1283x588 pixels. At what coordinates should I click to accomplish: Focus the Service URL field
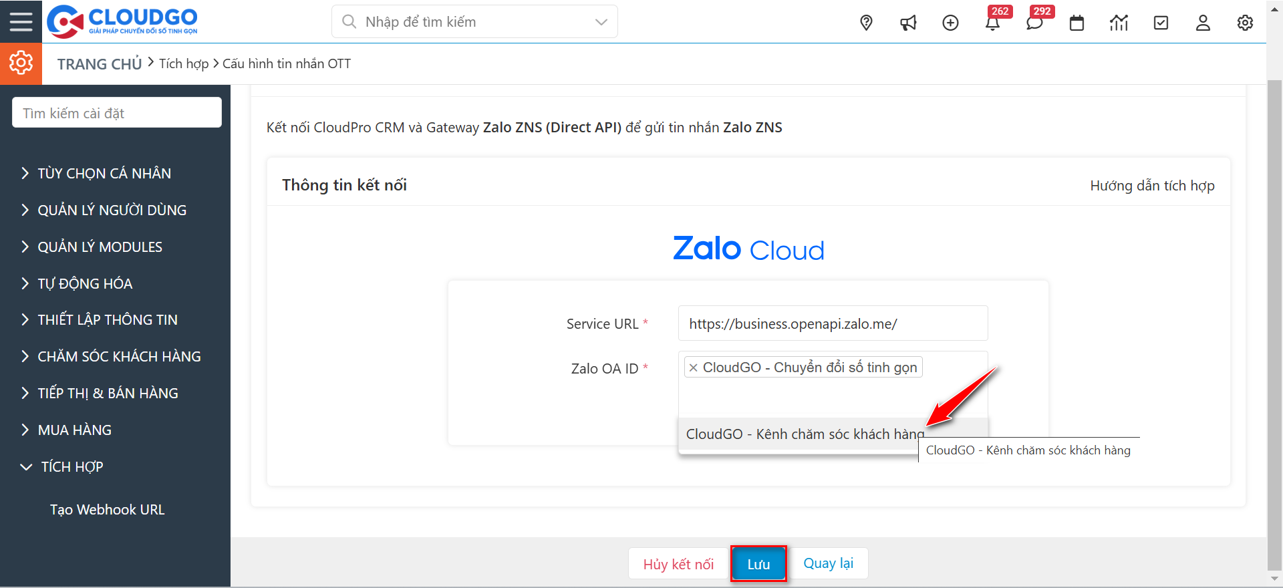click(x=833, y=323)
